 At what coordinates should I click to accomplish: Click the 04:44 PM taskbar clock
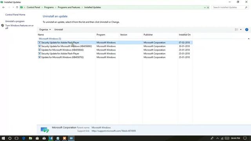[235, 138]
